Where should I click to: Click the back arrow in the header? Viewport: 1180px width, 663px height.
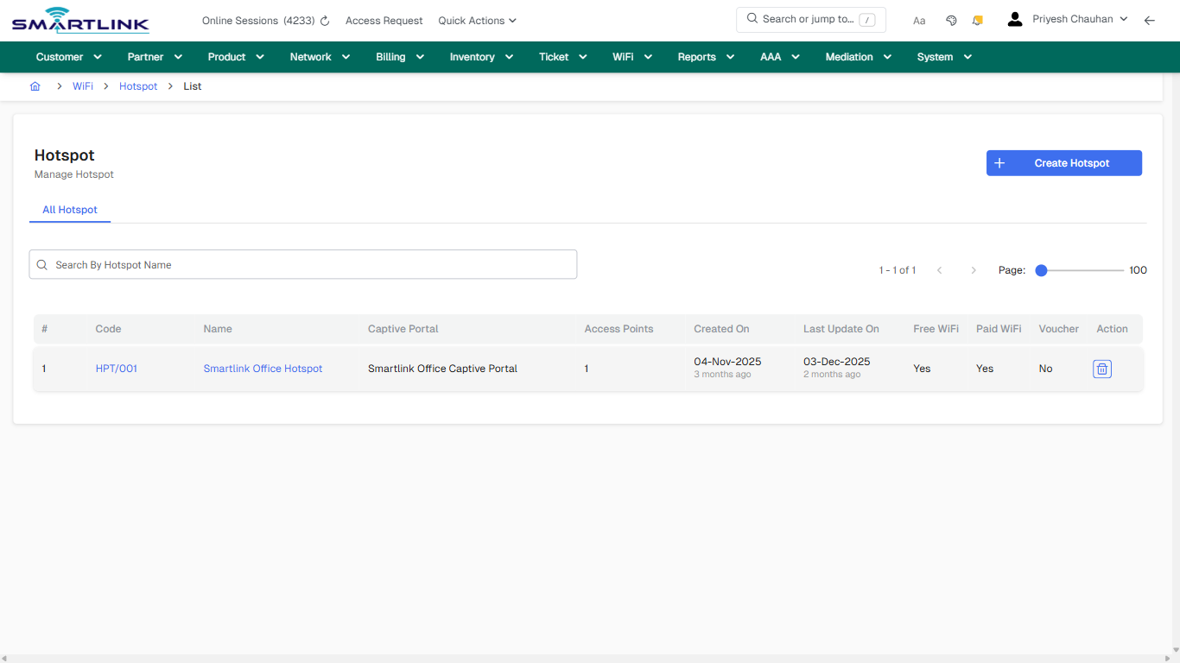pos(1150,19)
